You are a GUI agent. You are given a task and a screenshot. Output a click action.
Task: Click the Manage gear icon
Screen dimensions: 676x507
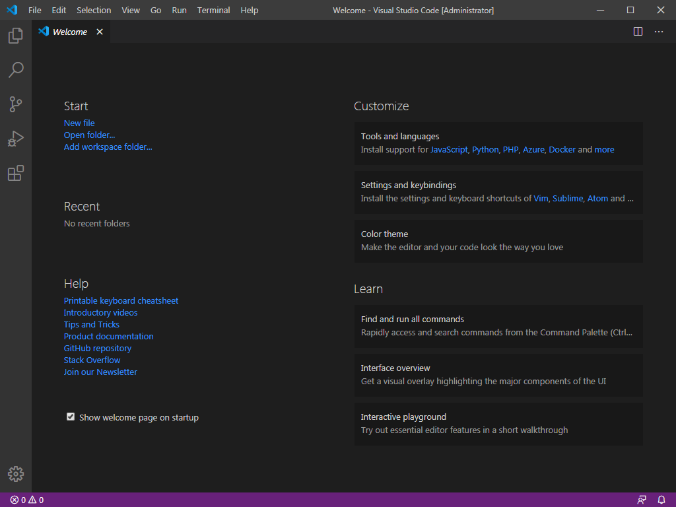pyautogui.click(x=15, y=474)
